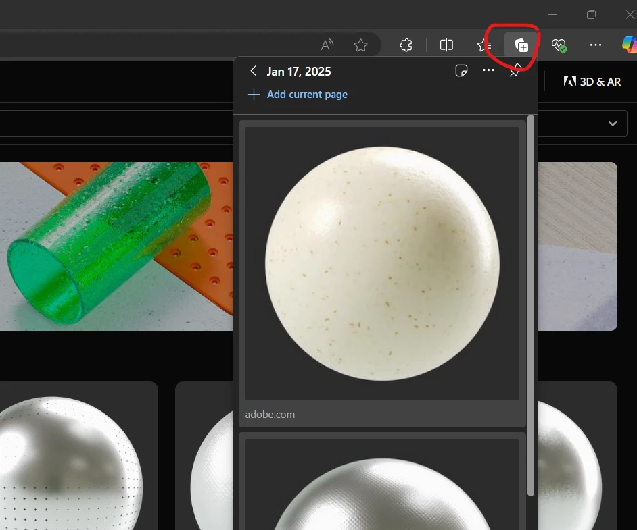The image size is (637, 530).
Task: Open Edge Settings and more menu
Action: pyautogui.click(x=596, y=45)
